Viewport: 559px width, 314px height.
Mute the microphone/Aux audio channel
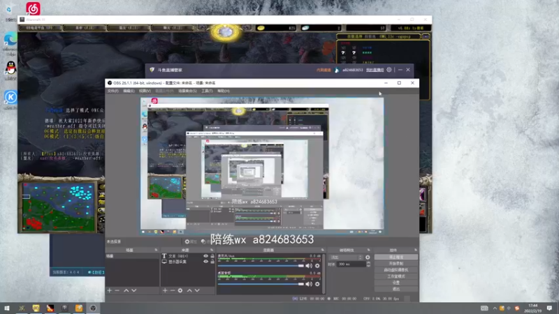(x=309, y=266)
